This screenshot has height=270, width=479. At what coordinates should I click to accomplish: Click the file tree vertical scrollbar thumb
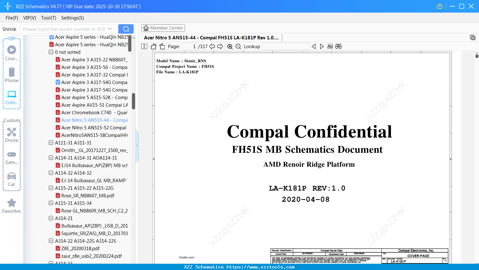pos(133,101)
